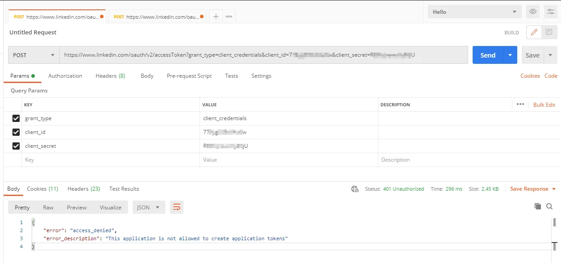Click the client_id key cell
The image size is (561, 263).
pyautogui.click(x=111, y=132)
